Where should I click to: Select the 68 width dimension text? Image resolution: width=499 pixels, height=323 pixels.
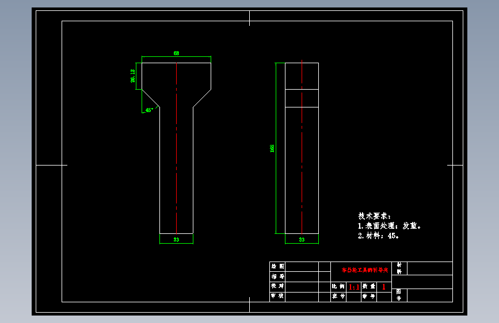[x=176, y=53]
